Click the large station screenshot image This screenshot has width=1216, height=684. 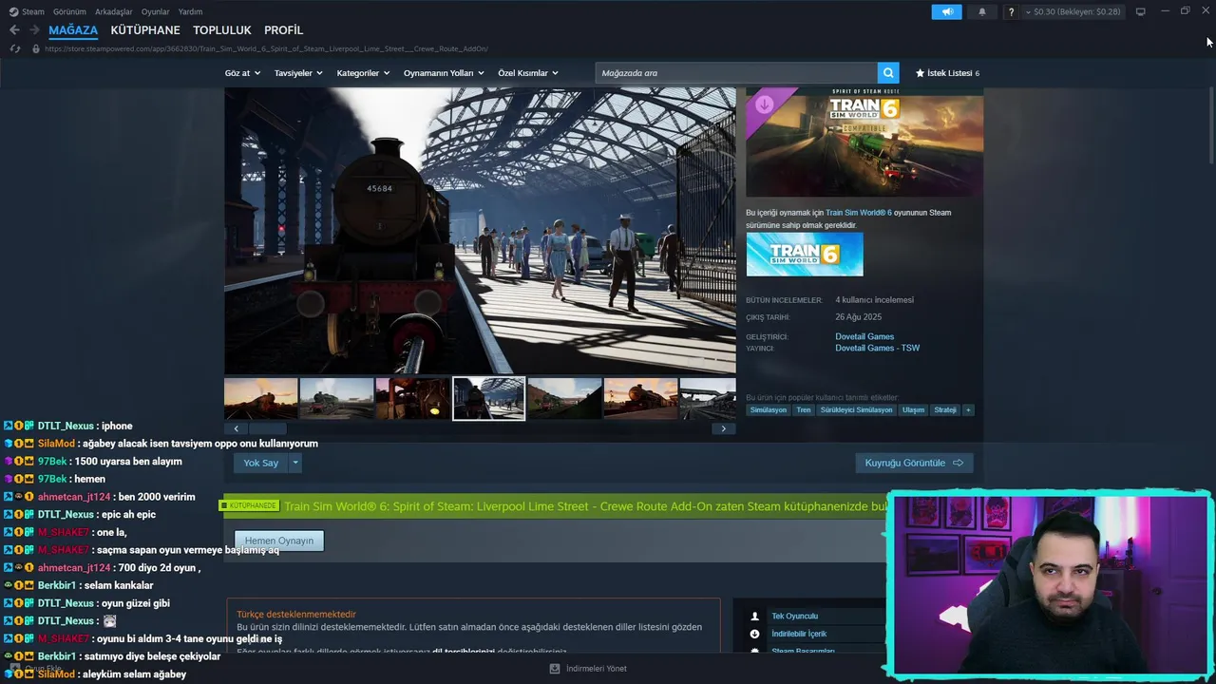(x=480, y=231)
